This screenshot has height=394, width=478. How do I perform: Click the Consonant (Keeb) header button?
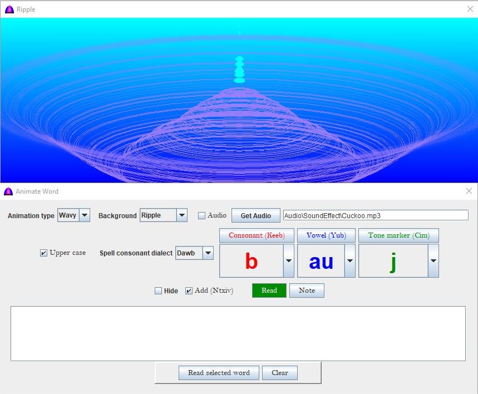click(x=257, y=235)
